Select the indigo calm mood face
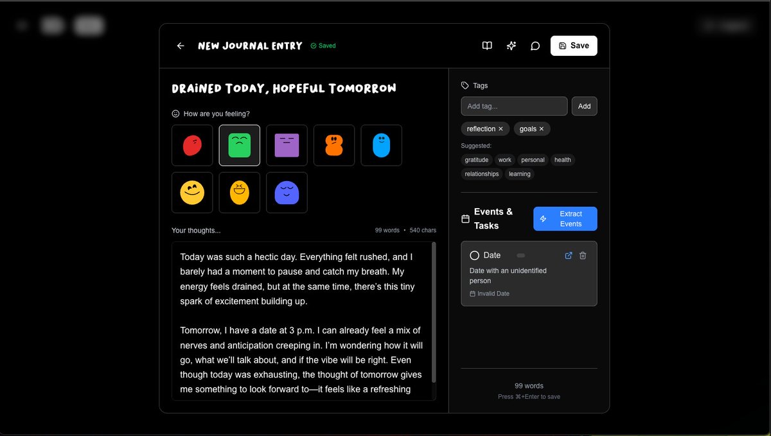 tap(287, 193)
